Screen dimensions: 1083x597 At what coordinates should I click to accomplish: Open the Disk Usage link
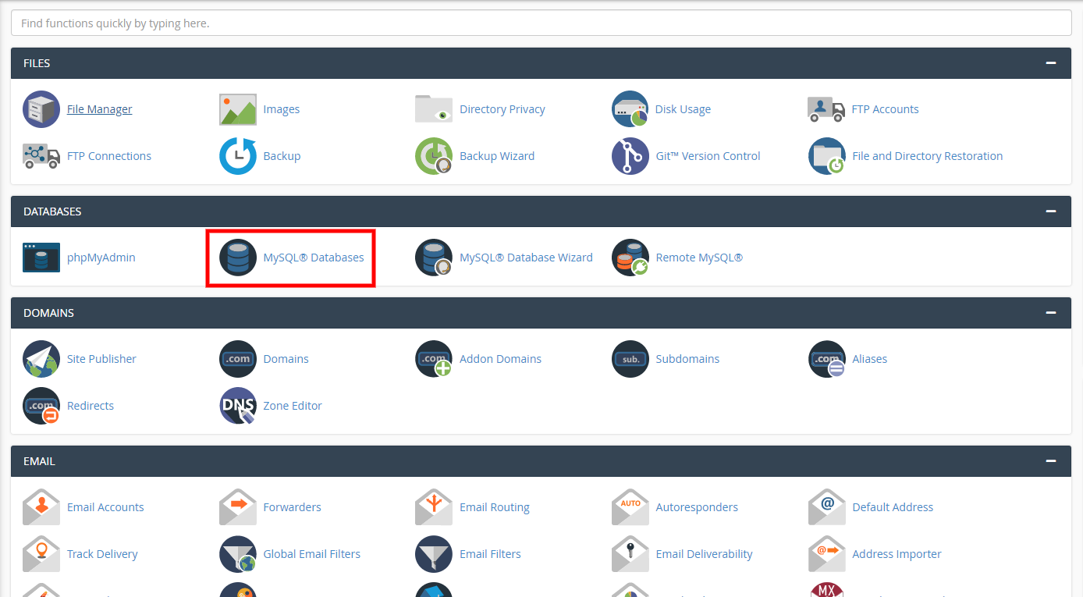(x=684, y=109)
